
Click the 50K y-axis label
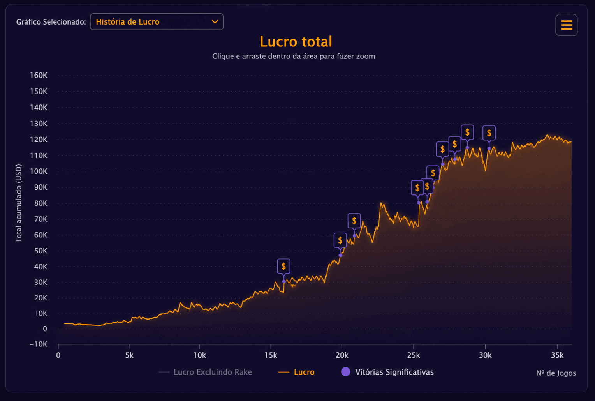coord(40,251)
